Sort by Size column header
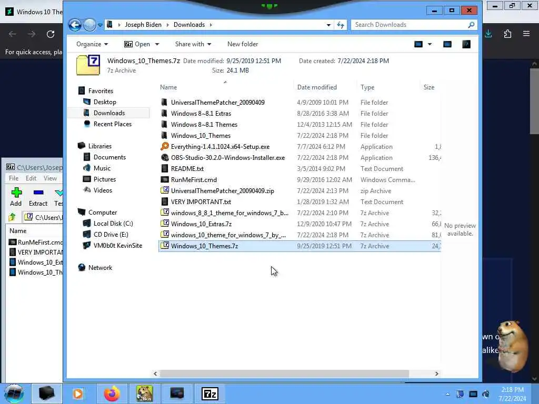 428,87
